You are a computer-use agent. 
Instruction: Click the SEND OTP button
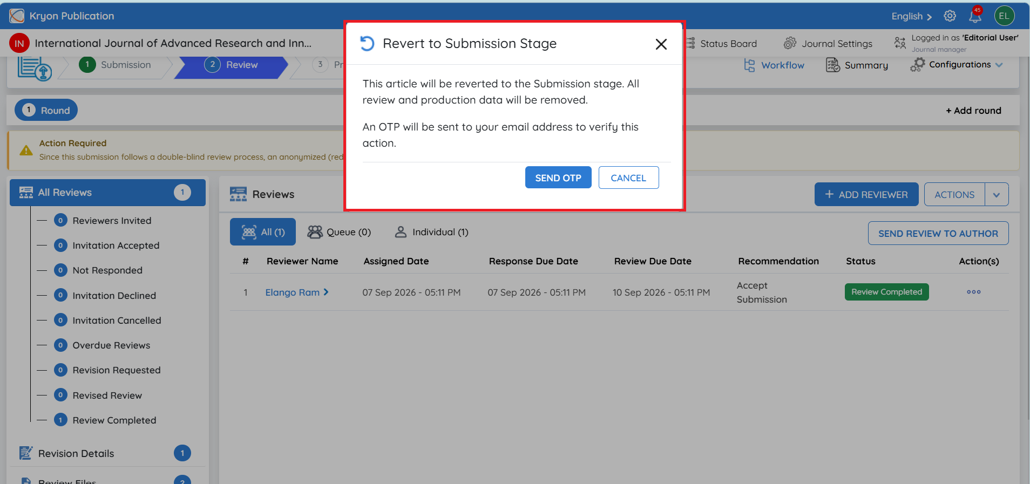point(558,178)
